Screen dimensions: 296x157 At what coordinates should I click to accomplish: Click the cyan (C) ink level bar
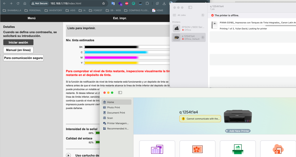pyautogui.click(x=116, y=52)
